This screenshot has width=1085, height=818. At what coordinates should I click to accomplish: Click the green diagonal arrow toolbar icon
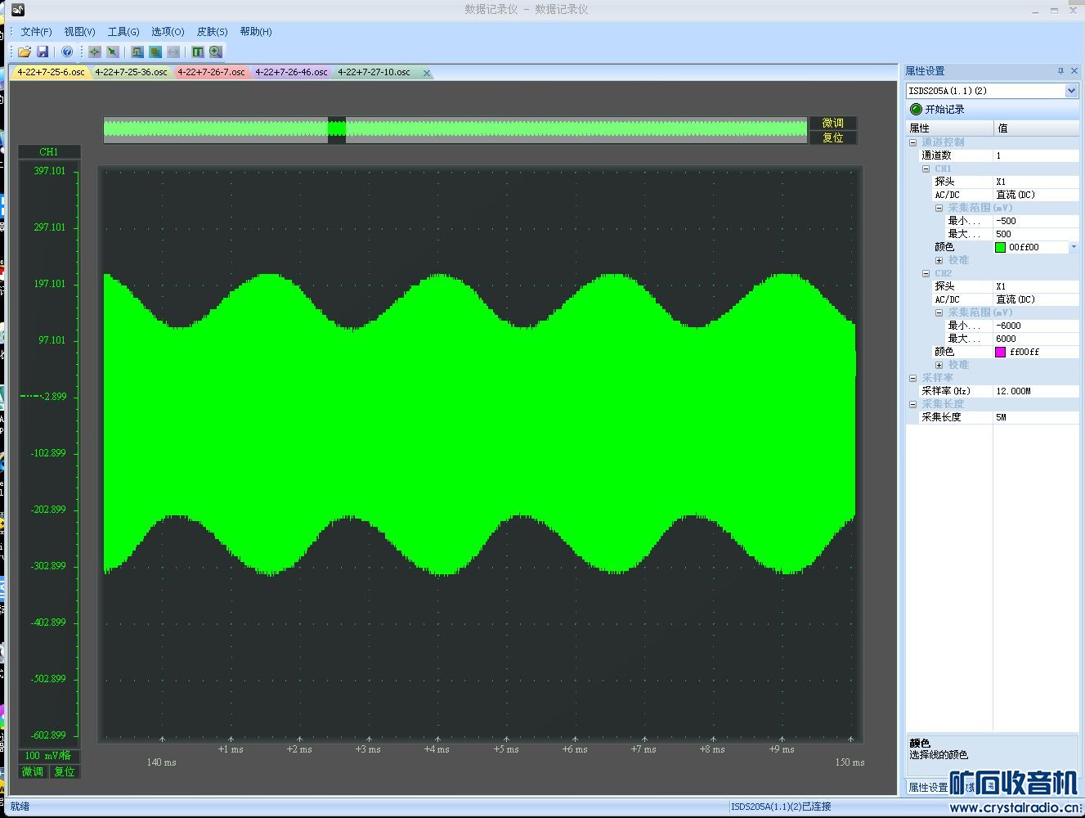[x=113, y=52]
